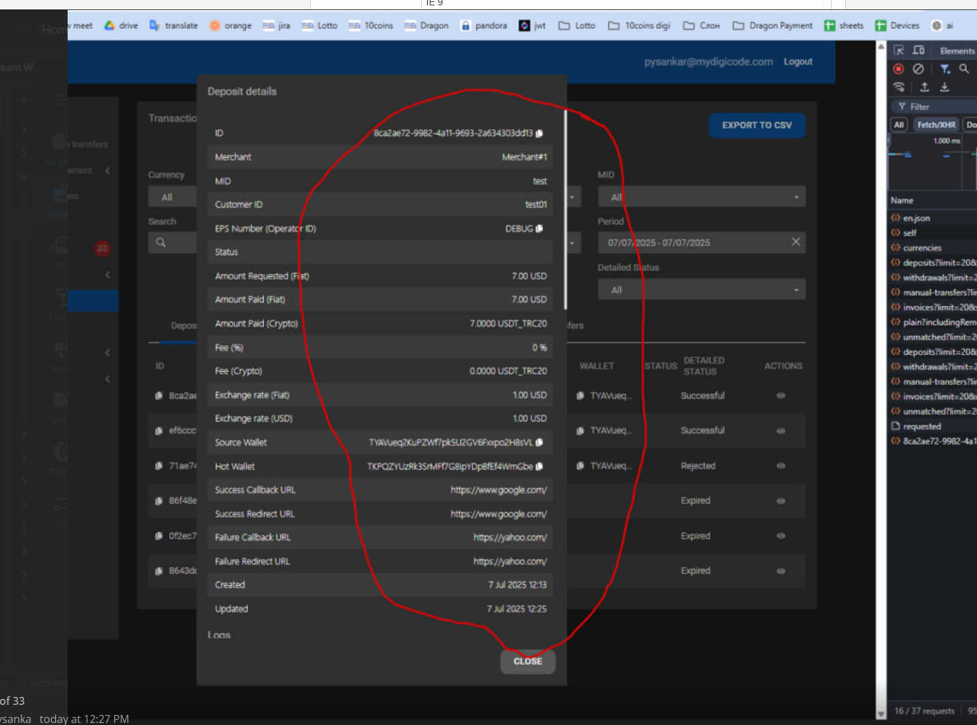977x725 pixels.
Task: Select the Fetch/XHR filter tab
Action: point(936,125)
